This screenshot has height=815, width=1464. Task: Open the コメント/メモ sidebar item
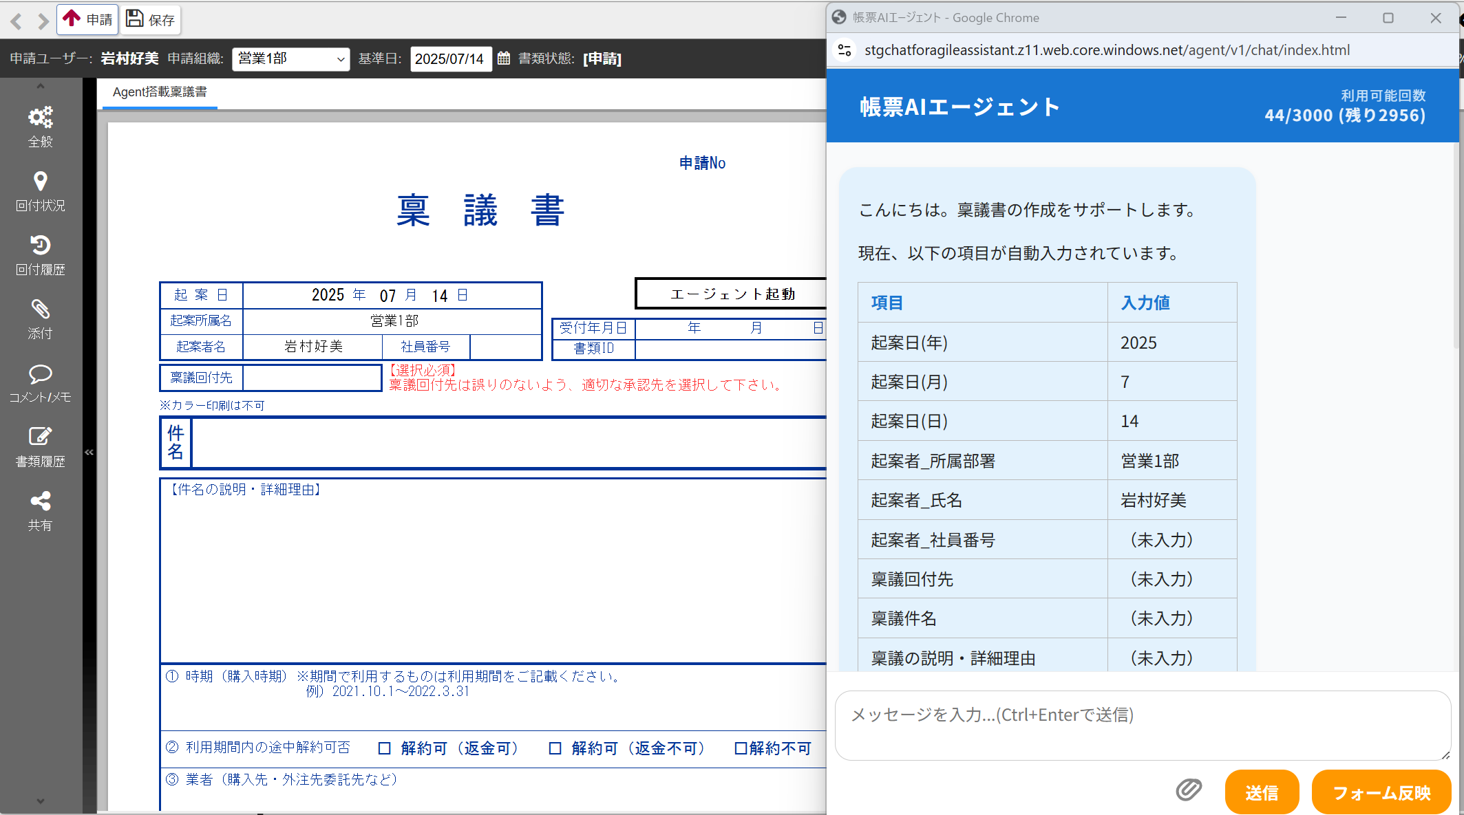tap(40, 383)
